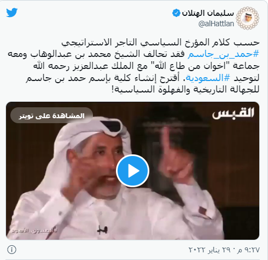The image size is (268, 260).
Task: Open the author's round profile avatar
Action: click(247, 18)
